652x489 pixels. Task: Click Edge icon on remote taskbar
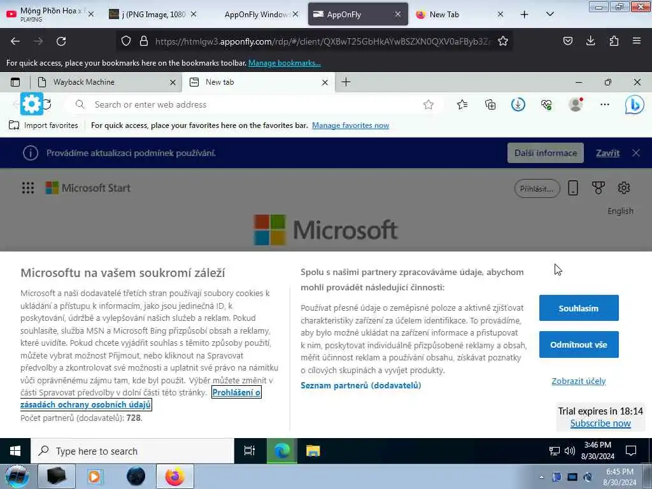pyautogui.click(x=282, y=451)
